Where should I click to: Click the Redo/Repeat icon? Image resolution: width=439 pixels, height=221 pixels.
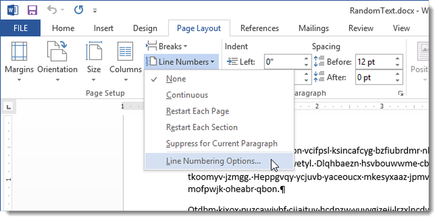[x=79, y=11]
